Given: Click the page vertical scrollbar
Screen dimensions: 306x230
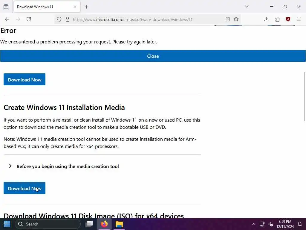Looking at the screenshot, I should (305, 97).
